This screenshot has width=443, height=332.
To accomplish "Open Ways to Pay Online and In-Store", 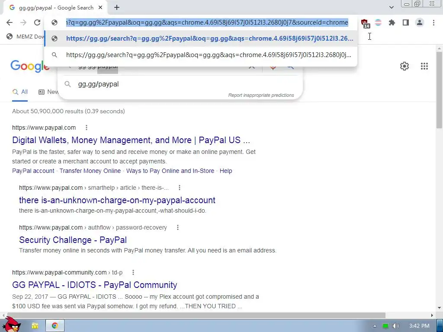I will 170,171.
